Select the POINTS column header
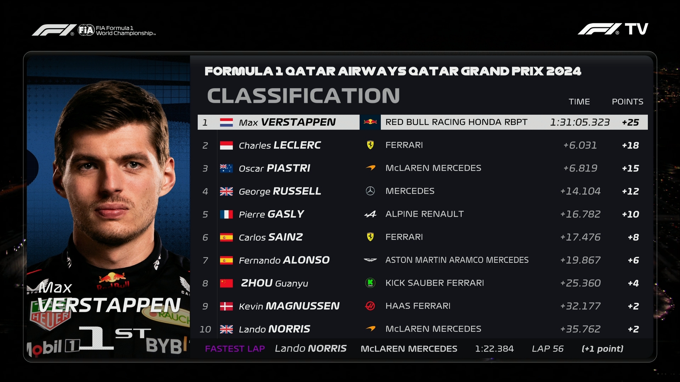680x382 pixels. click(627, 102)
